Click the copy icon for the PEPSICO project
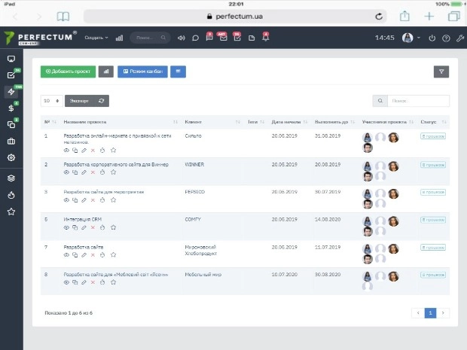Screen dimensions: 467x350 click(x=75, y=199)
